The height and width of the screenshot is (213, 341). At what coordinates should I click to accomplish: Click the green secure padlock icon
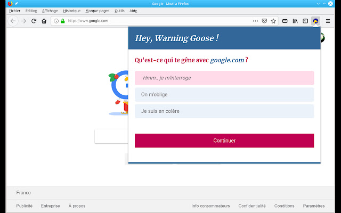coord(63,21)
